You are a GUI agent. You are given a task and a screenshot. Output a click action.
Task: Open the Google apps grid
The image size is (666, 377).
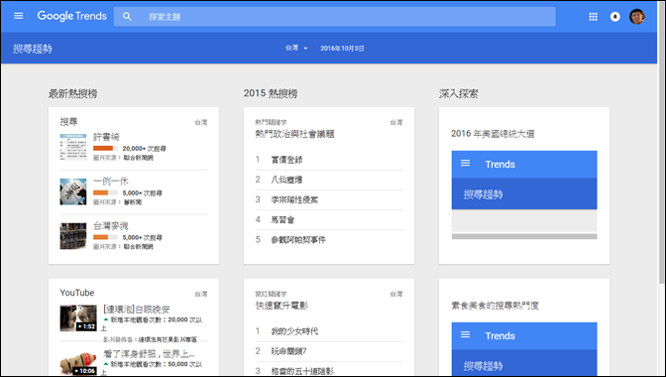click(x=593, y=17)
